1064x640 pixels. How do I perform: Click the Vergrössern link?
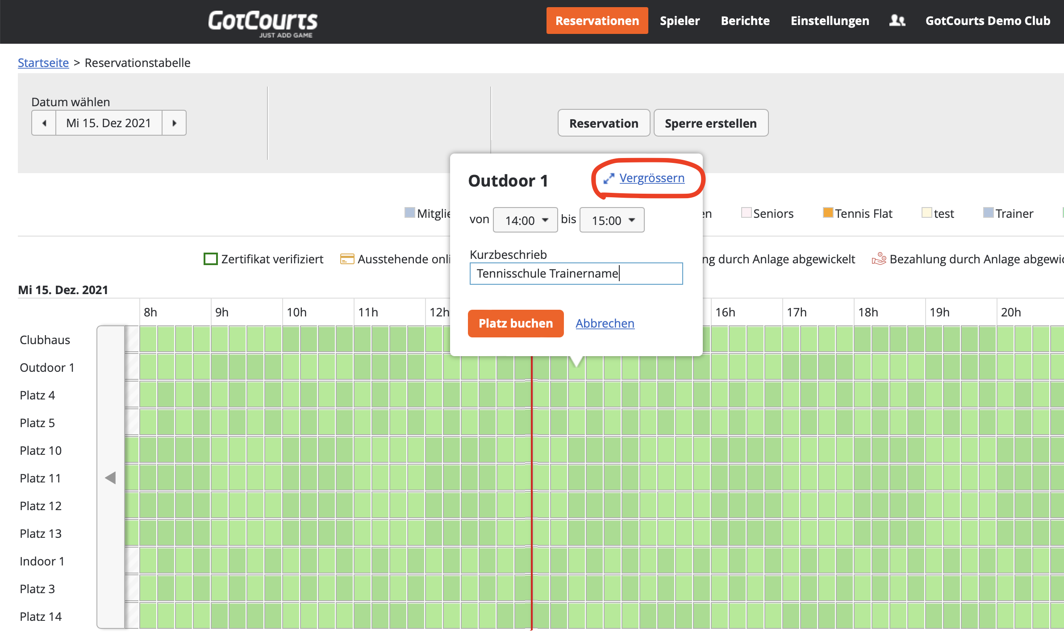(652, 178)
